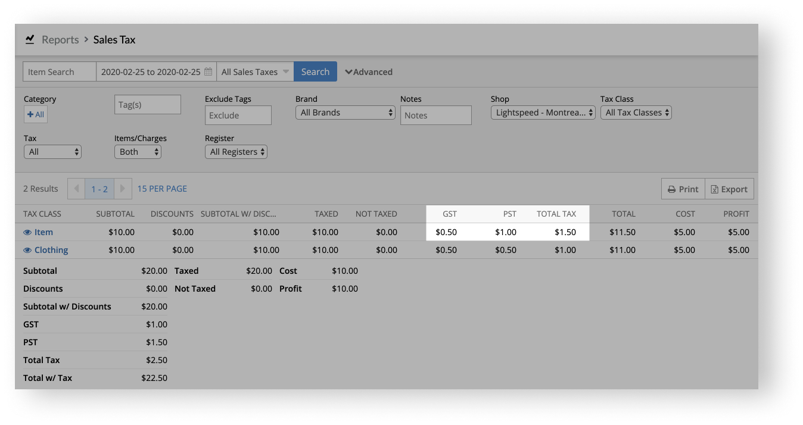This screenshot has width=803, height=425.
Task: Sort by PROFIT column header
Action: coord(736,214)
